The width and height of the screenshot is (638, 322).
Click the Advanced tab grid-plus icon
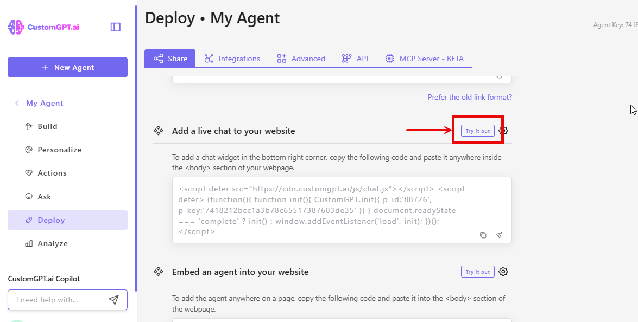pos(282,59)
